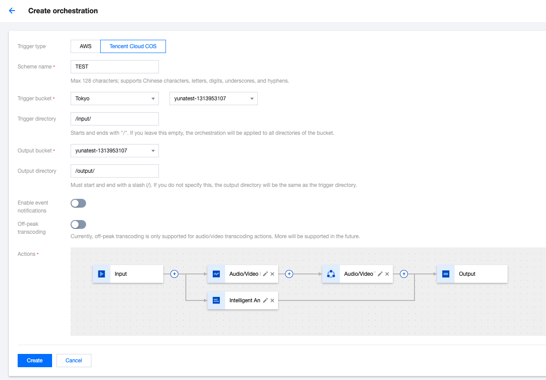Edit the Audio/Video node nearest the Output node
Image resolution: width=546 pixels, height=380 pixels.
tap(380, 274)
